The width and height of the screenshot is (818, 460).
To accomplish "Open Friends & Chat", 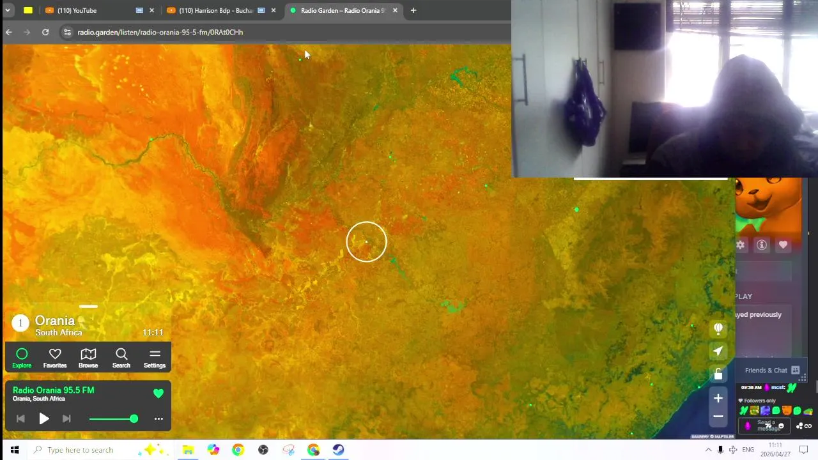I will click(772, 370).
